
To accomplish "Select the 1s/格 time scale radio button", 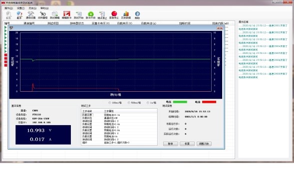I will click(148, 103).
